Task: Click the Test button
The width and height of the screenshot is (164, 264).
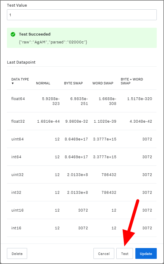Action: [x=125, y=253]
